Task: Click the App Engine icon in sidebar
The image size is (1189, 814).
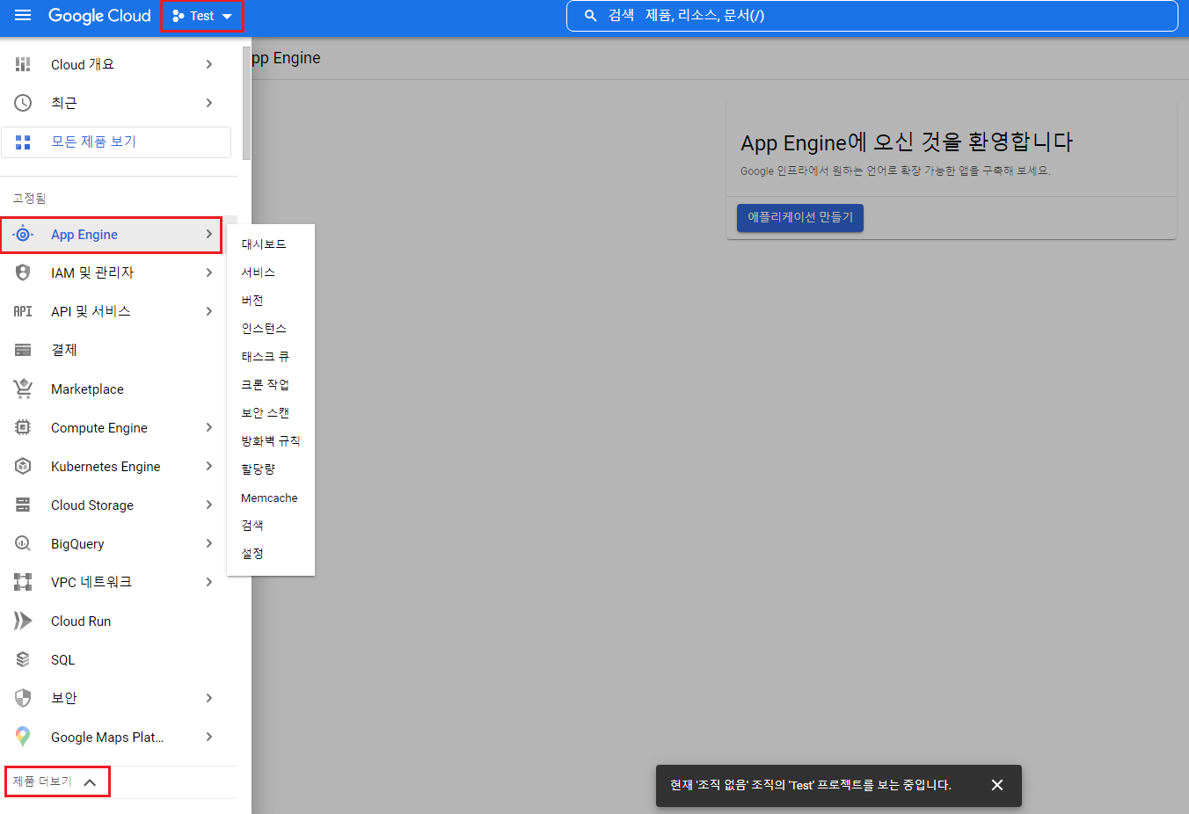Action: click(23, 235)
